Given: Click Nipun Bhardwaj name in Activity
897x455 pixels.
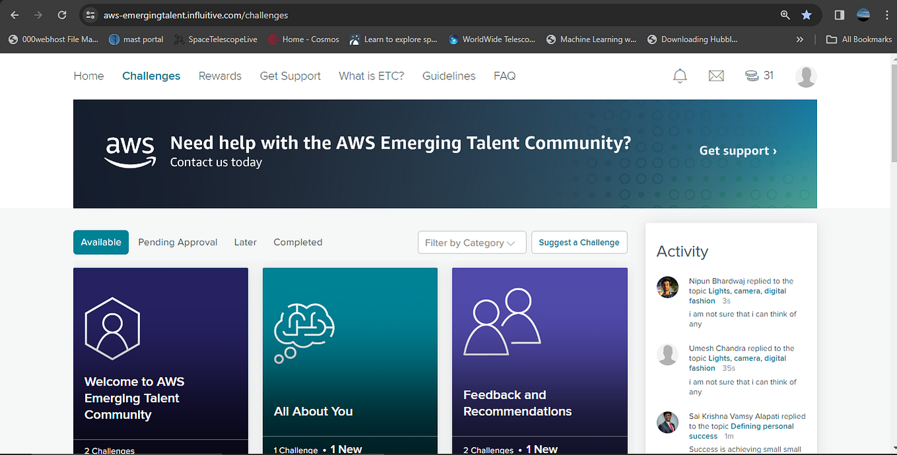Looking at the screenshot, I should (x=717, y=281).
